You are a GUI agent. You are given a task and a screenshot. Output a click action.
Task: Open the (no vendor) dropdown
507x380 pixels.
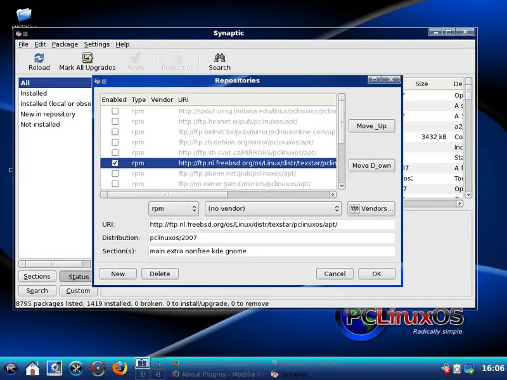pyautogui.click(x=273, y=209)
